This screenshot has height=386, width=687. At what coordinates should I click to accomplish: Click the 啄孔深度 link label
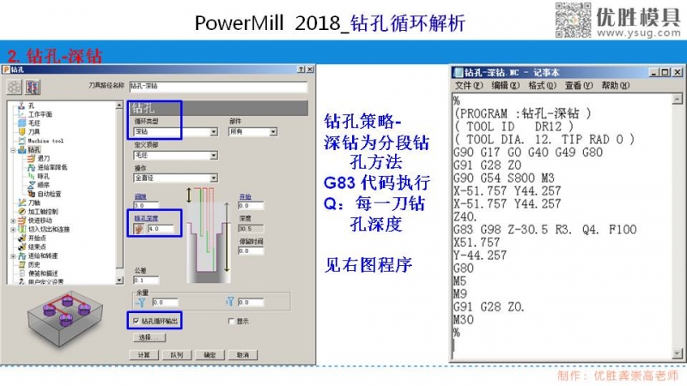tap(146, 219)
